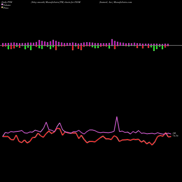Click the tallest purple volume line spike

117,117
